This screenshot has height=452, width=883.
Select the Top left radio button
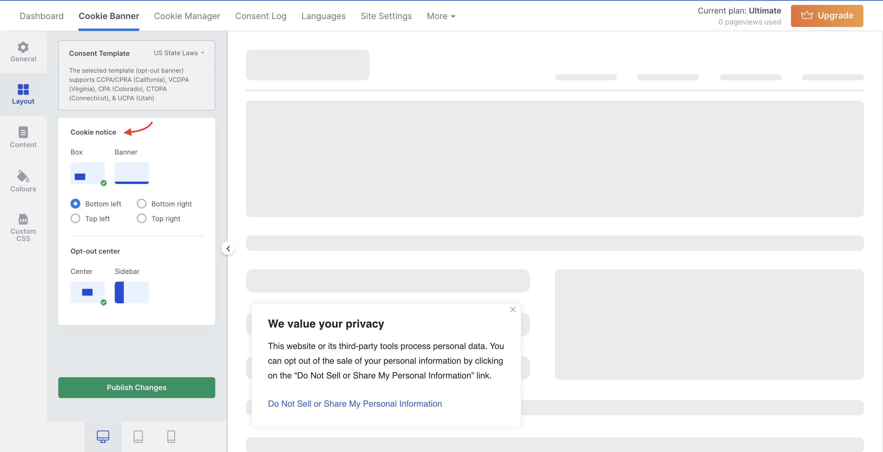[75, 218]
